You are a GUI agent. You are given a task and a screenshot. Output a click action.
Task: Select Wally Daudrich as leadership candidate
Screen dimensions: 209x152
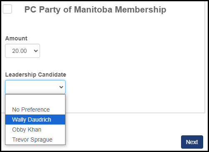pos(35,120)
